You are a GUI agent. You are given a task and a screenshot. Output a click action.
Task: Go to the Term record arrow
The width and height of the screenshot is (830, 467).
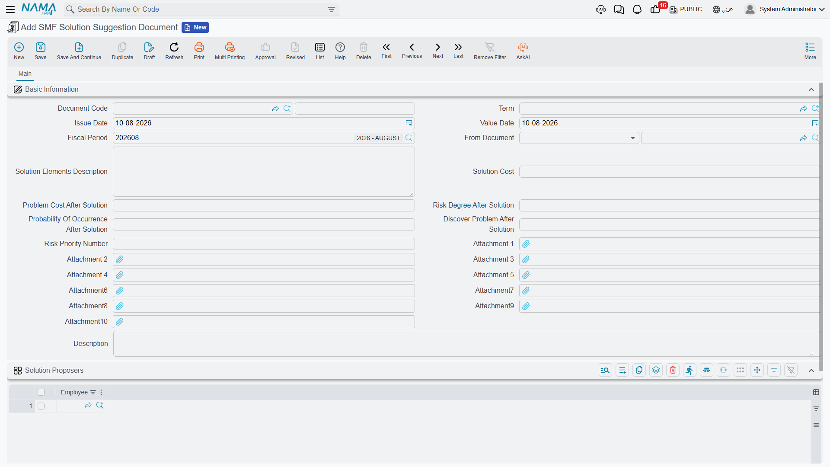point(804,109)
